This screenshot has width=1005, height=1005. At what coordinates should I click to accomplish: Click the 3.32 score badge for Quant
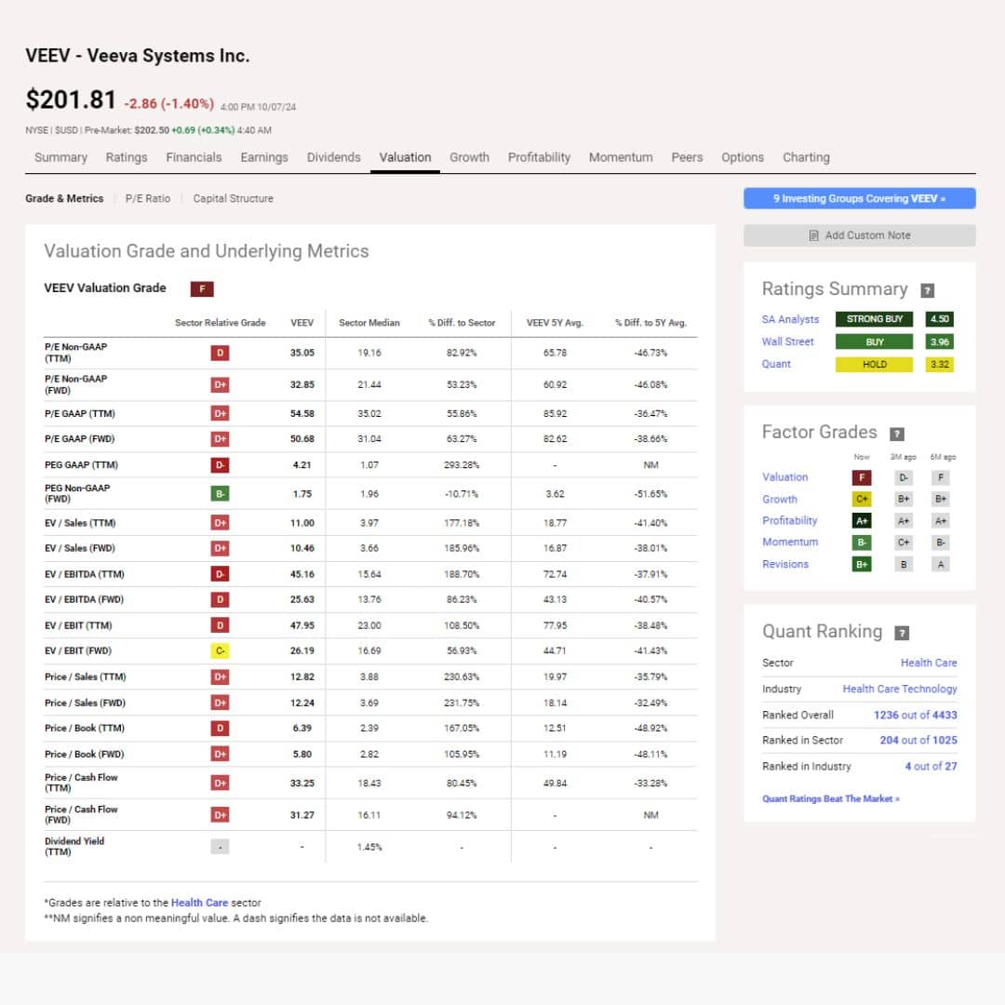pyautogui.click(x=939, y=364)
